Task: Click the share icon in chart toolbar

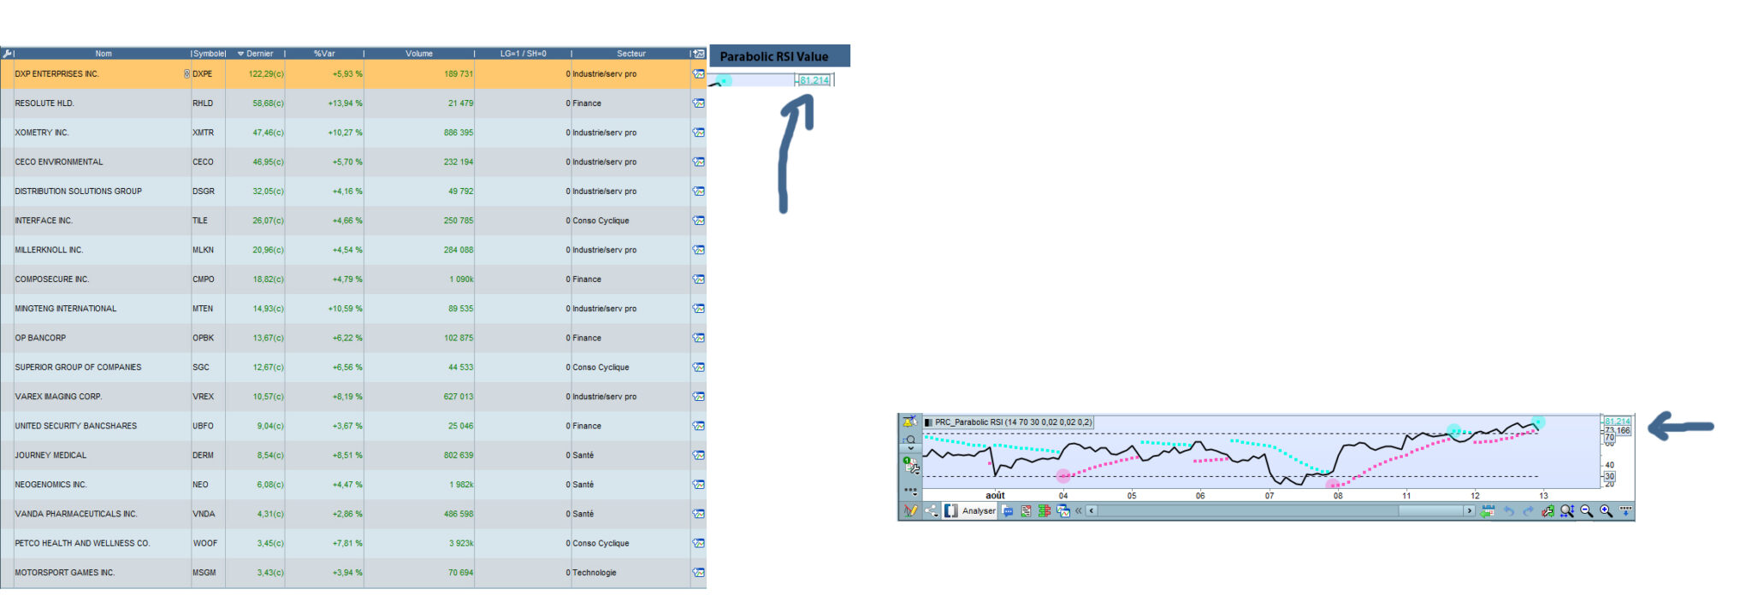Action: click(x=932, y=510)
